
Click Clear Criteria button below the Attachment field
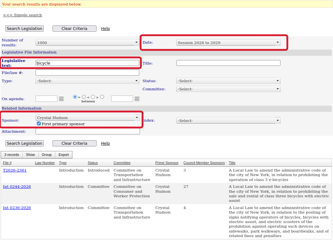[74, 143]
